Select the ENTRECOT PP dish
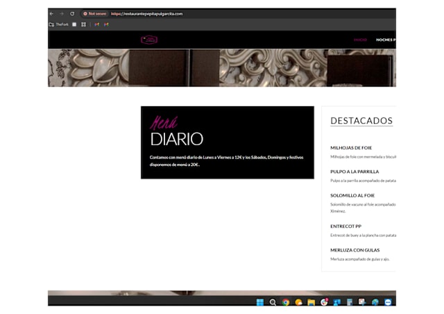 [x=345, y=226]
